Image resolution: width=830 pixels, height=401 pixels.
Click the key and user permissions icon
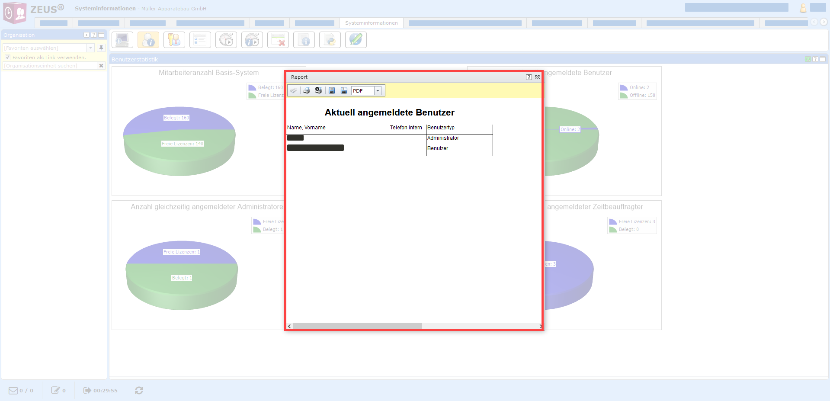[x=174, y=40]
